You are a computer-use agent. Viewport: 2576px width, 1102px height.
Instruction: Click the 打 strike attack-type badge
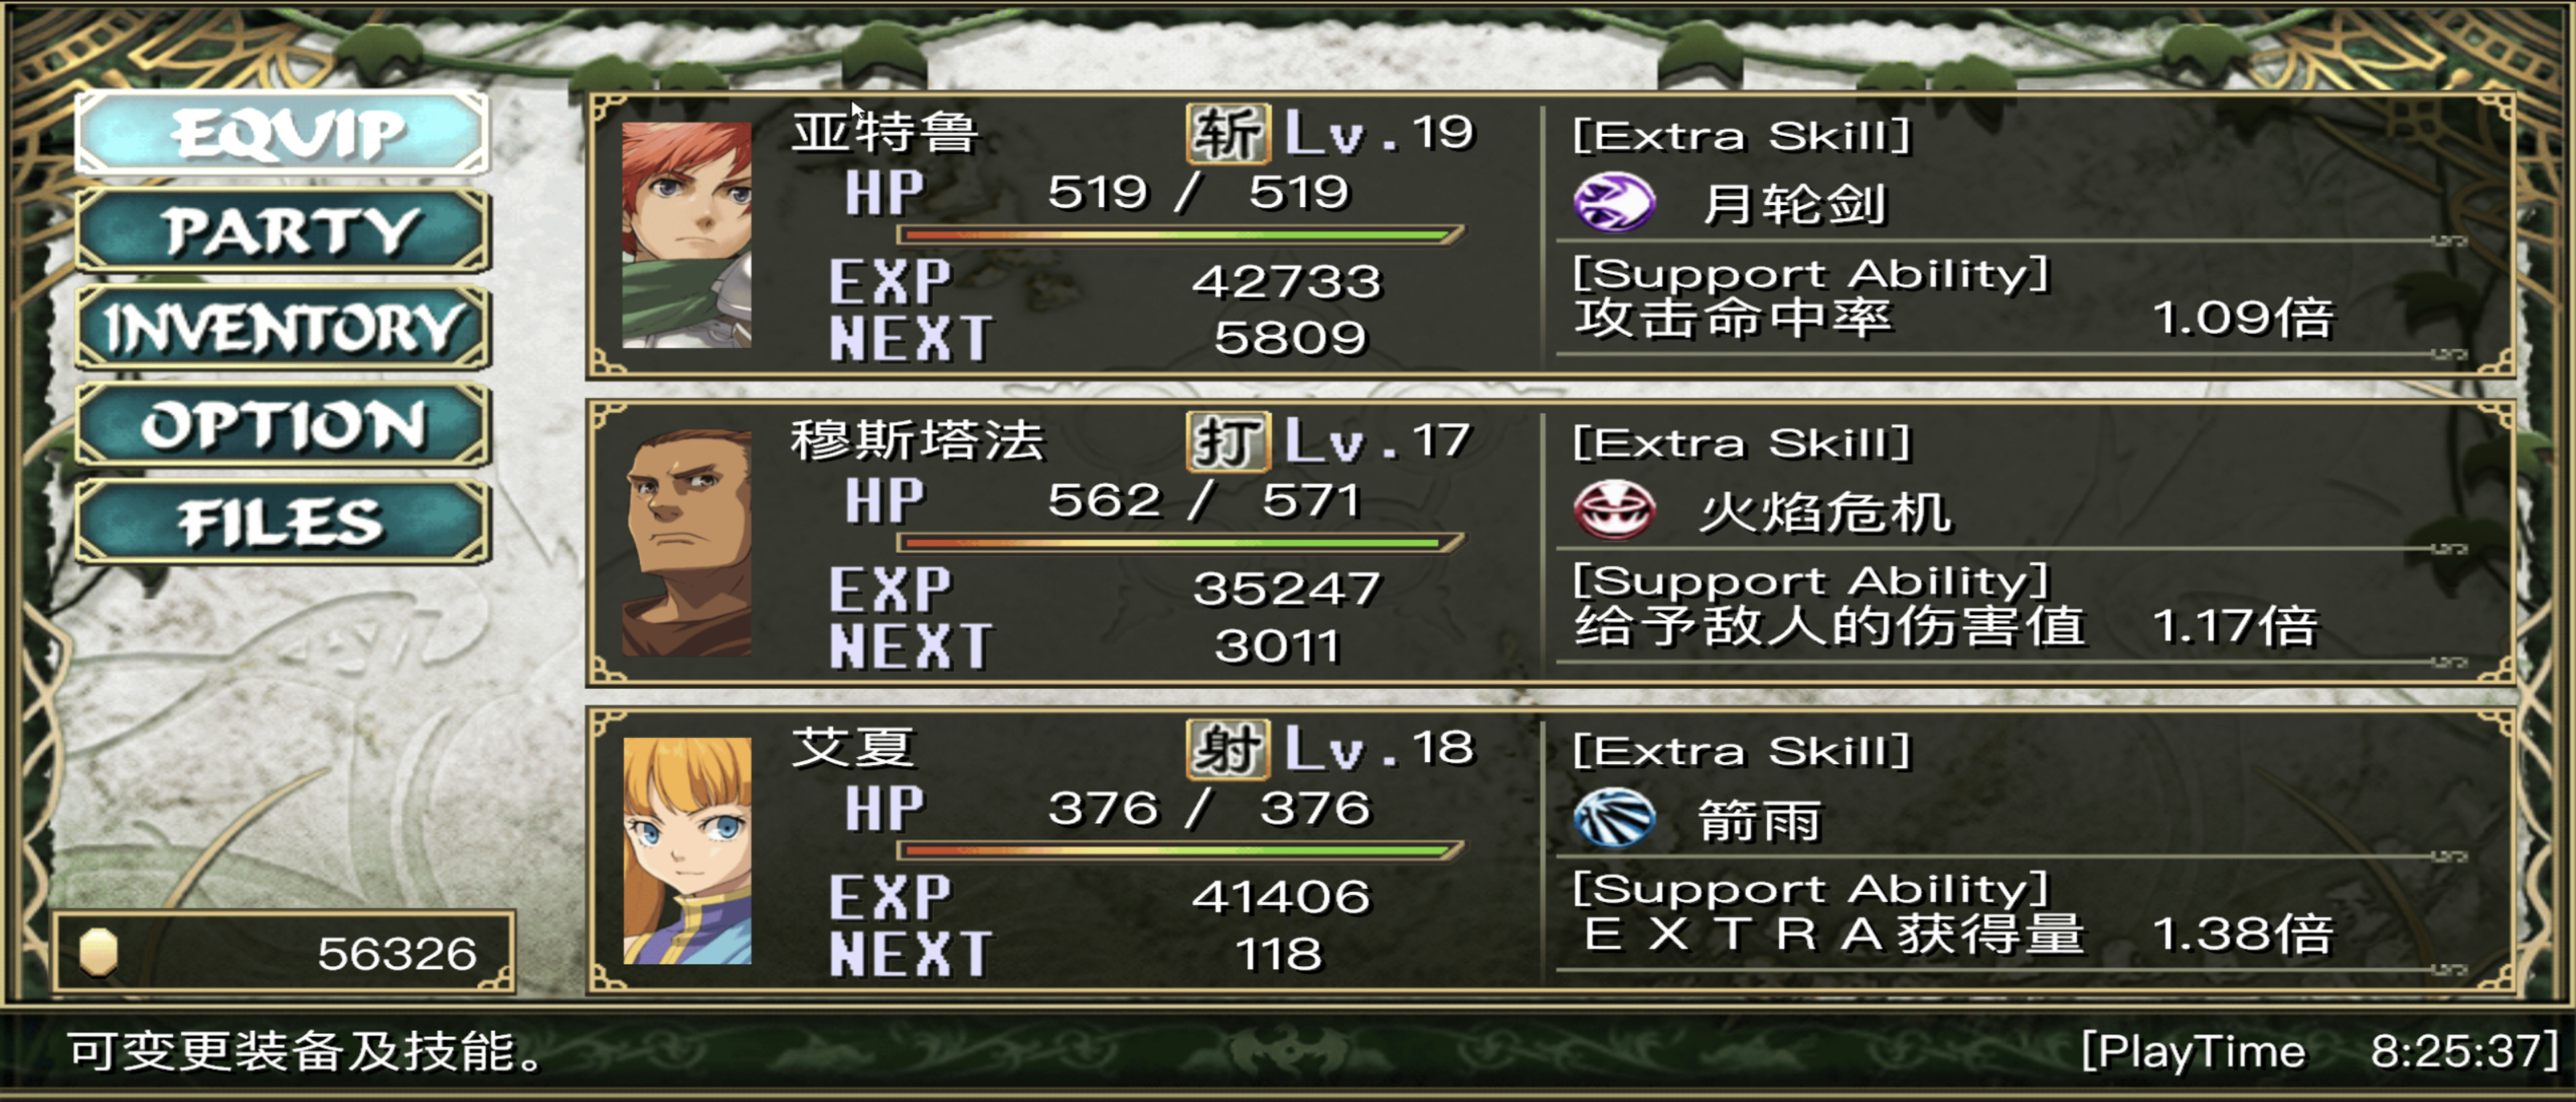(1228, 442)
